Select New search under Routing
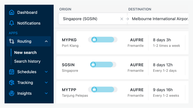This screenshot has height=108, width=193. (x=25, y=53)
